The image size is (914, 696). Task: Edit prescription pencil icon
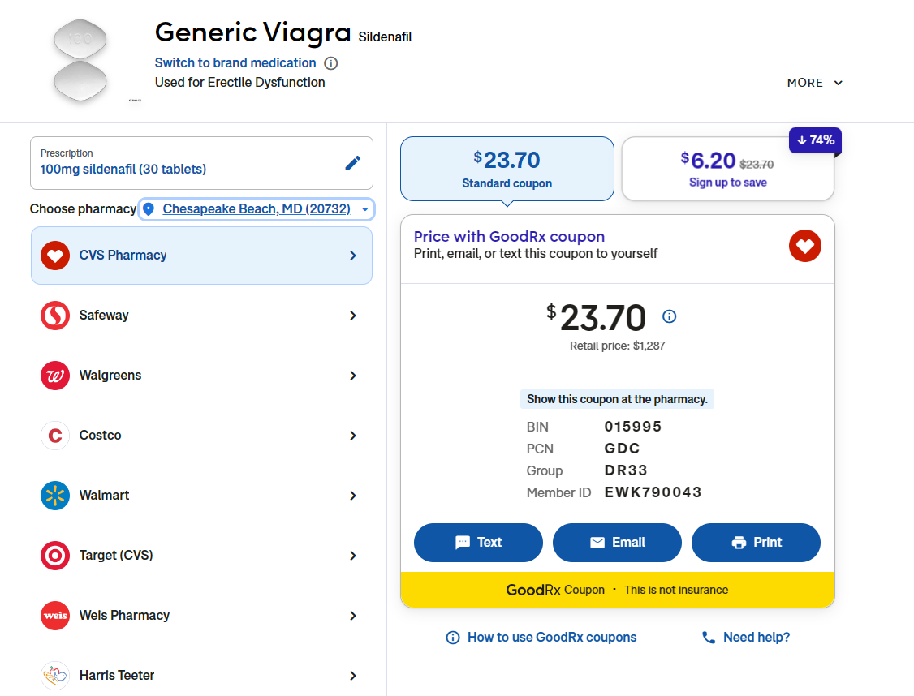click(x=352, y=163)
